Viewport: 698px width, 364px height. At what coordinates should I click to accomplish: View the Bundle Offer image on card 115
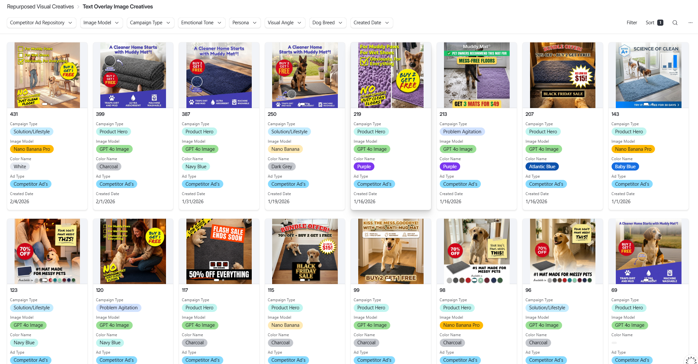pos(305,251)
